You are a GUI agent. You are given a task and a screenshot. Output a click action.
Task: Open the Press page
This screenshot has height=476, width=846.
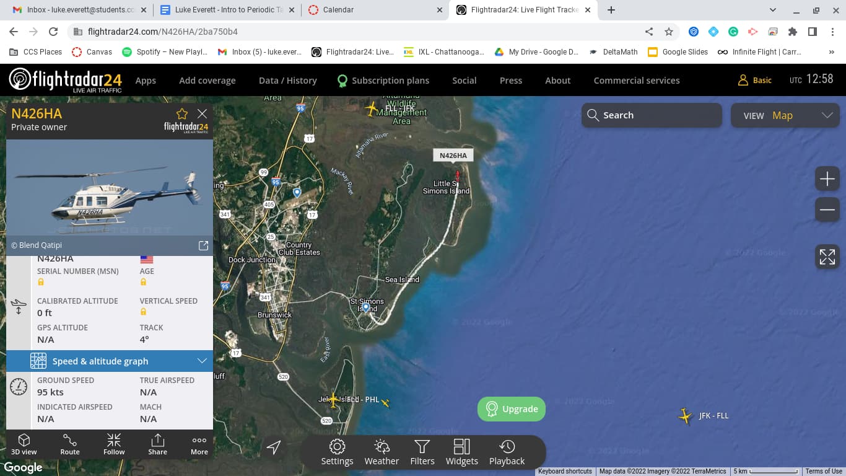511,81
